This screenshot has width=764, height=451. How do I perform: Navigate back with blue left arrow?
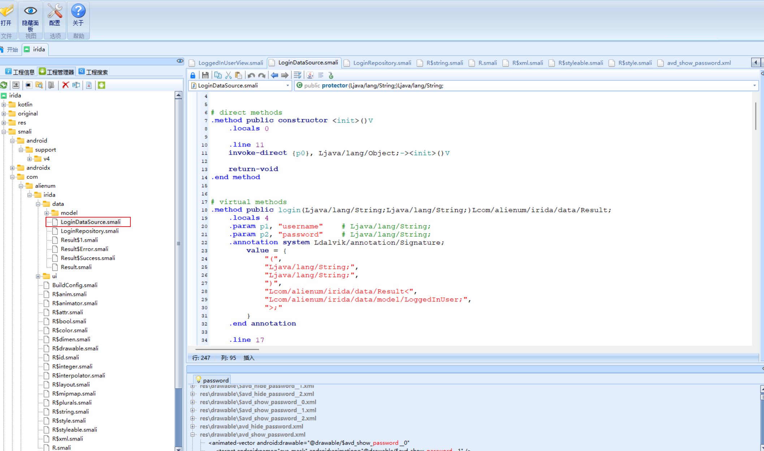click(x=275, y=75)
